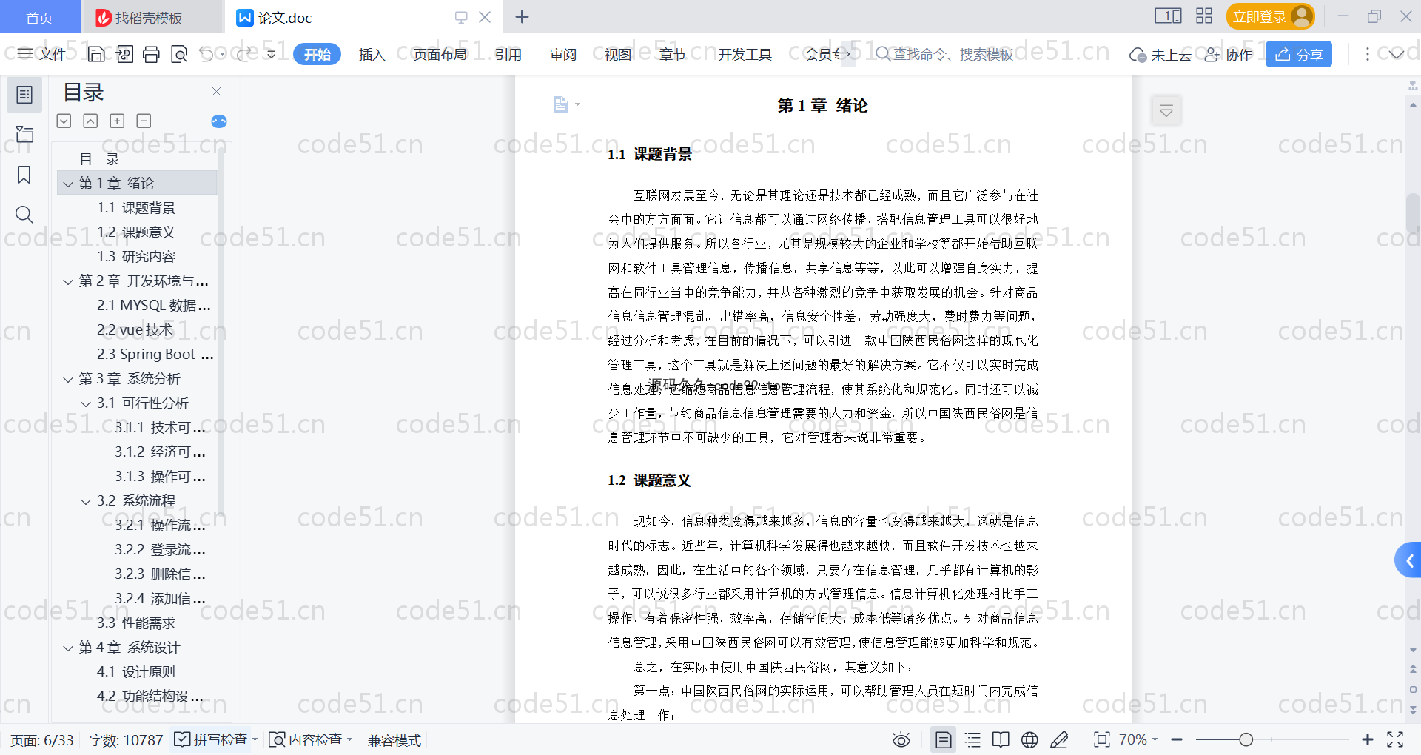This screenshot has width=1421, height=755.
Task: Open the find magnifier icon in sidebar
Action: pos(24,215)
